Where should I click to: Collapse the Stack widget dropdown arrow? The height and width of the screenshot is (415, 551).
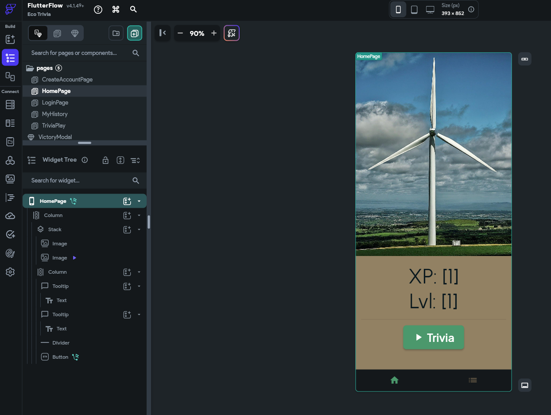[x=139, y=229]
